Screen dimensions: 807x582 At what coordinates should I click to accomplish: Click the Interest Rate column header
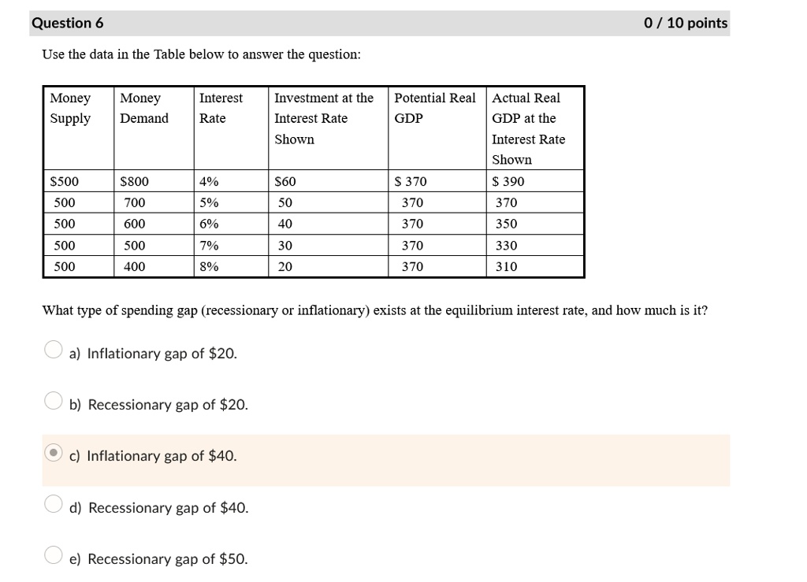[x=221, y=108]
